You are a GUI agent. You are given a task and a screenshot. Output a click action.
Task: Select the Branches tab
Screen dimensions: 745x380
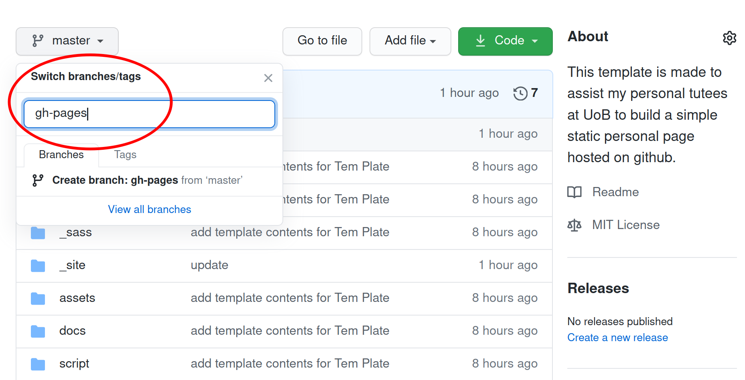61,155
